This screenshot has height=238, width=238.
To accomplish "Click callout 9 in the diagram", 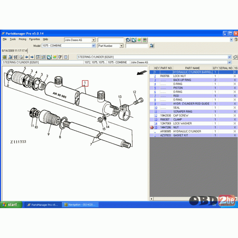I will [49, 134].
